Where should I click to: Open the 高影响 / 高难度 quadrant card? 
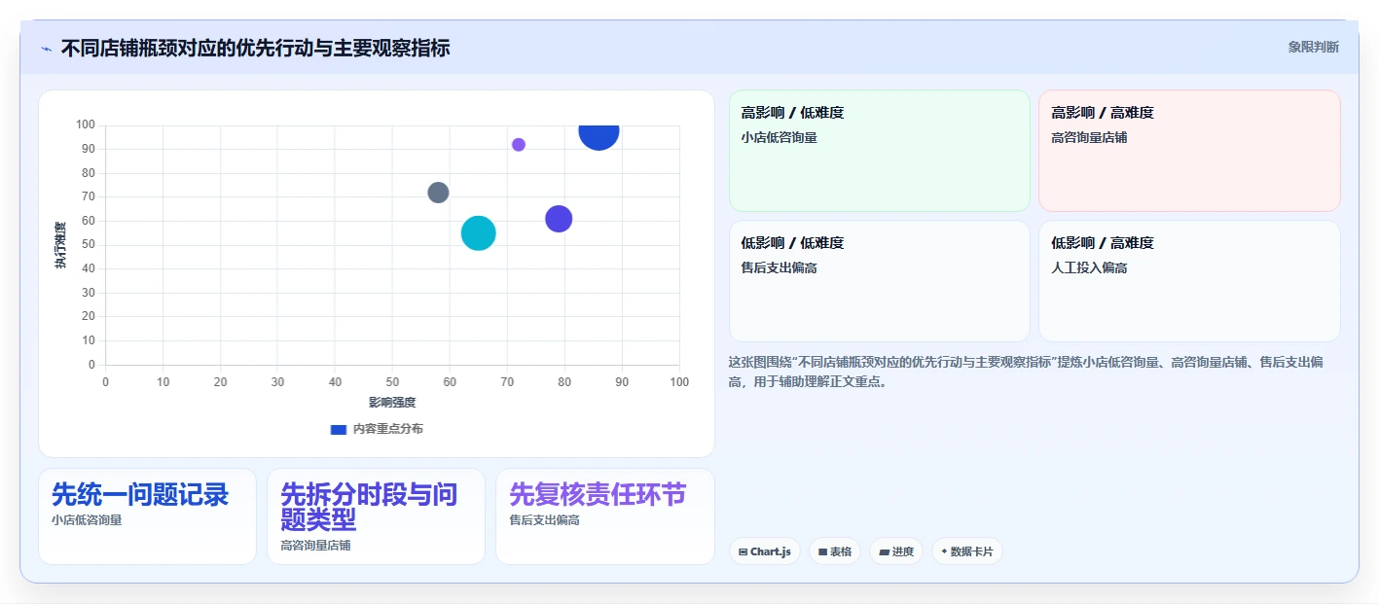[x=1189, y=151]
